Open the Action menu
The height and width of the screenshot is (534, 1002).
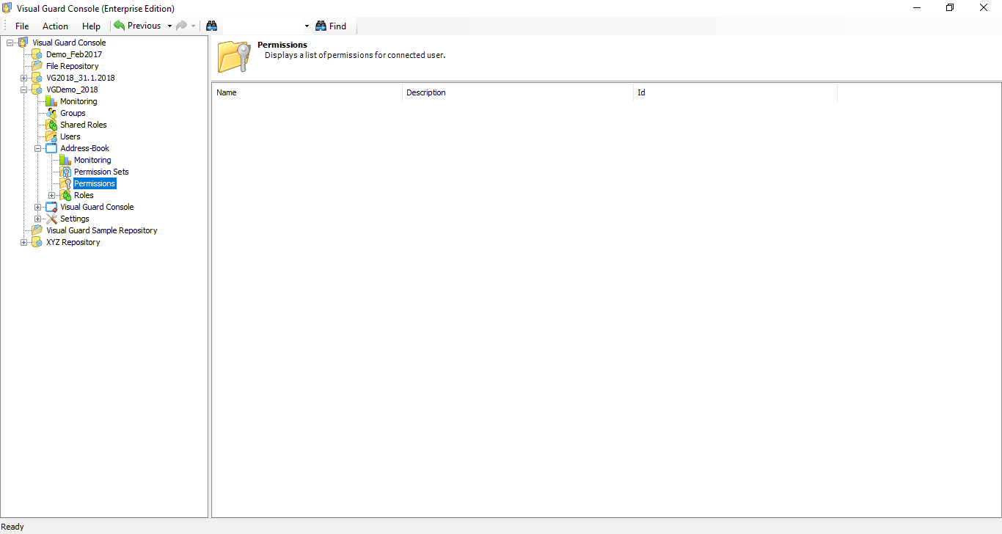pos(55,26)
